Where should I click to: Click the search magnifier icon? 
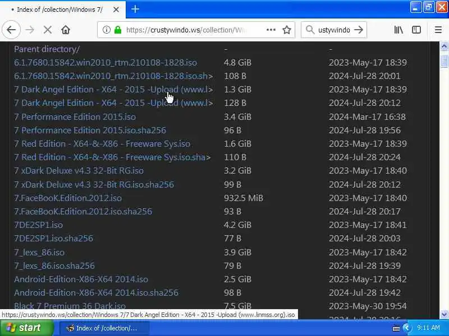[310, 30]
